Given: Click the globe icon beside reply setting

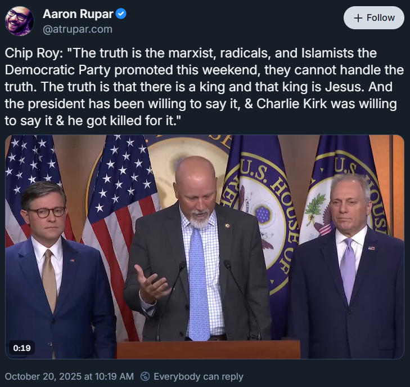Looking at the screenshot, I should (145, 376).
